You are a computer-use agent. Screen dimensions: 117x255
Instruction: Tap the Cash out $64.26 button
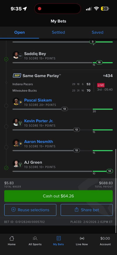point(58,196)
